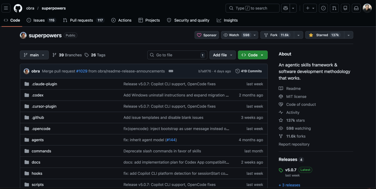Viewport: 376px width, 189px height.
Task: Switch to the Code tab
Action: pyautogui.click(x=12, y=21)
